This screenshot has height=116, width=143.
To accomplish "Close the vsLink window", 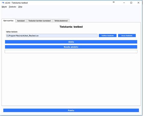I will click(138, 3).
